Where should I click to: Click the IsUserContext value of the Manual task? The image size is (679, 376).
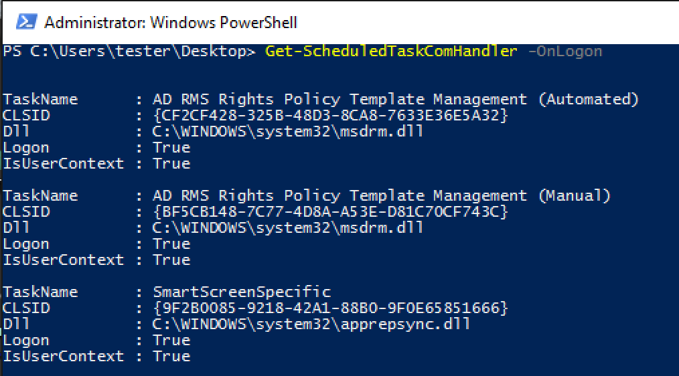pyautogui.click(x=171, y=260)
